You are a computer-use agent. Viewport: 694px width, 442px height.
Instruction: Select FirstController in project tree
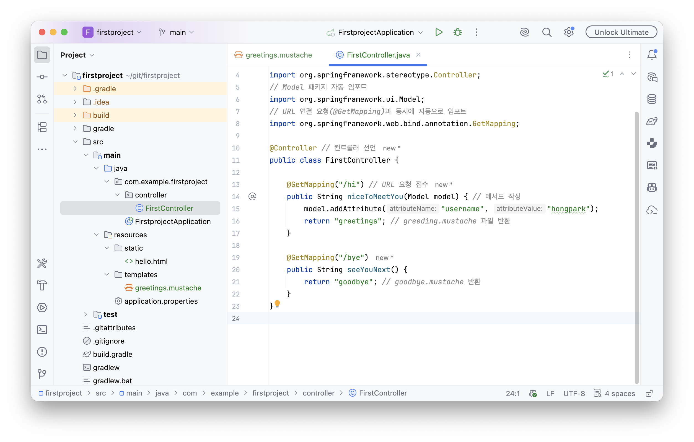(x=140, y=208)
